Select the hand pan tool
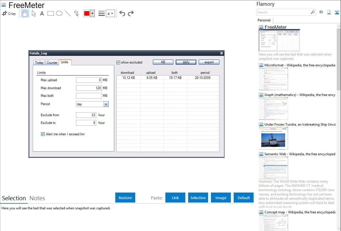 pos(25,13)
